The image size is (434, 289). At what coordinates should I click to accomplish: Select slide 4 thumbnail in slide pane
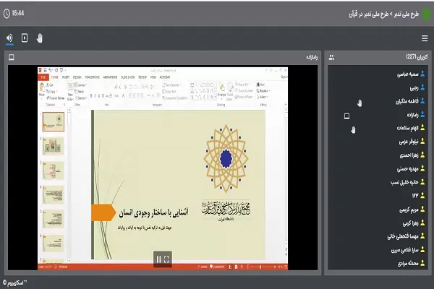(x=54, y=194)
